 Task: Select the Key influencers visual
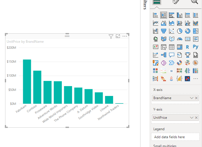point(156,55)
